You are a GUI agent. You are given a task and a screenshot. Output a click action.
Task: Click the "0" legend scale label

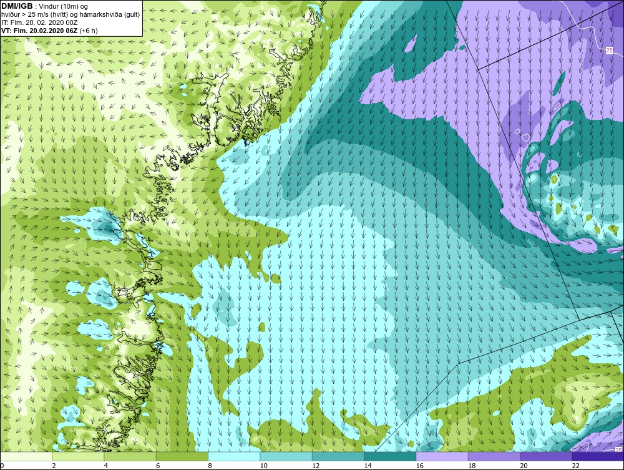click(2, 466)
